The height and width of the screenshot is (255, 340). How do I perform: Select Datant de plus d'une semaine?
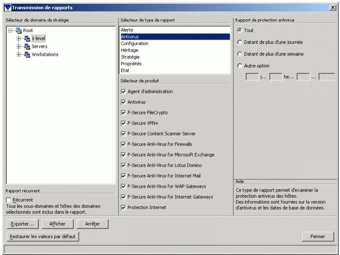(x=240, y=54)
